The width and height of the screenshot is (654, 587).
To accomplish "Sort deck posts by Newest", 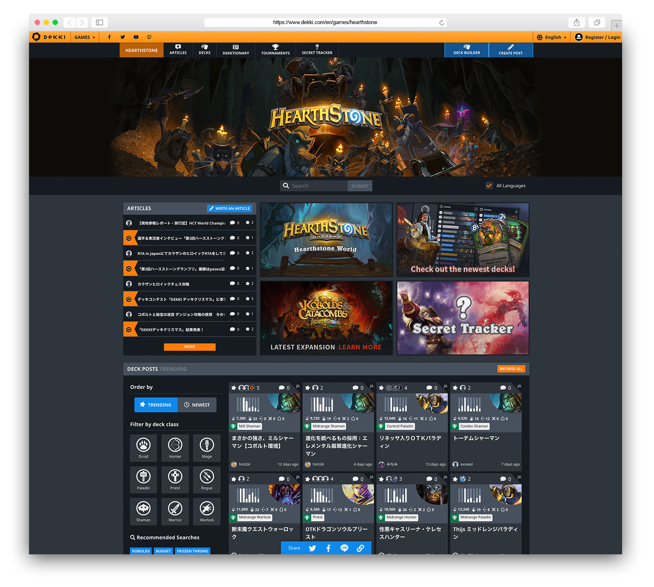I will coord(197,405).
